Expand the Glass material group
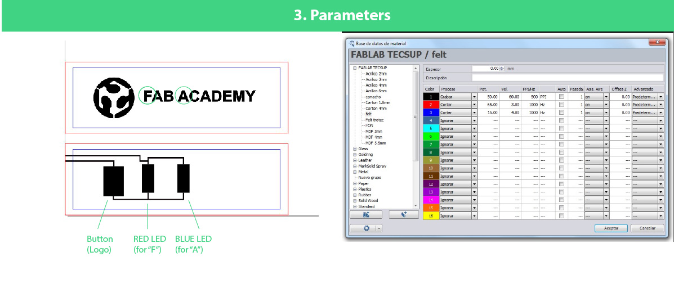The height and width of the screenshot is (297, 674). [355, 149]
